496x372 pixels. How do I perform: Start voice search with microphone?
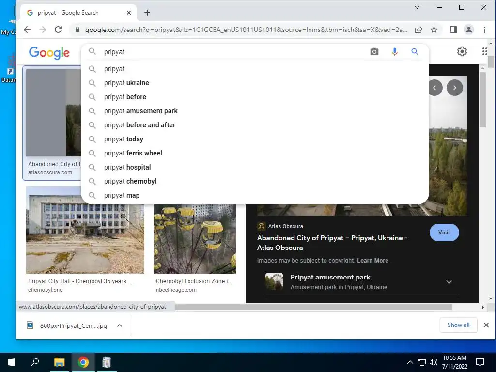point(394,51)
